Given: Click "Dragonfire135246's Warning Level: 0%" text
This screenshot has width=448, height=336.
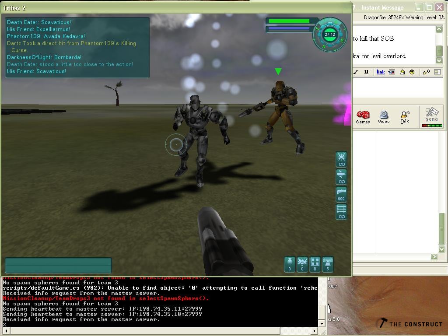Looking at the screenshot, I should tap(404, 17).
